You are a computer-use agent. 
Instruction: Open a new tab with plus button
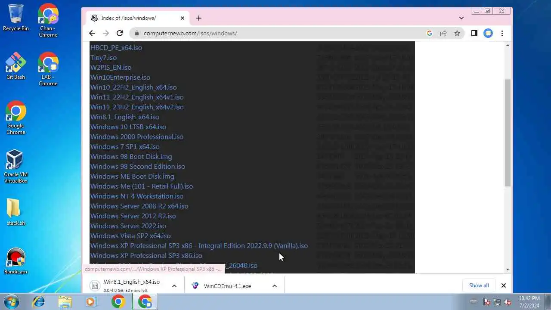coord(198,18)
